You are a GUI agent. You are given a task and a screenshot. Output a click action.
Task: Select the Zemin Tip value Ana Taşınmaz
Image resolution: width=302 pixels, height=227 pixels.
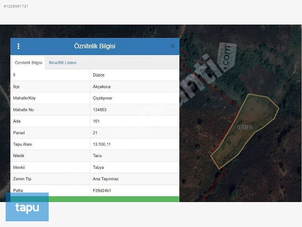106,179
